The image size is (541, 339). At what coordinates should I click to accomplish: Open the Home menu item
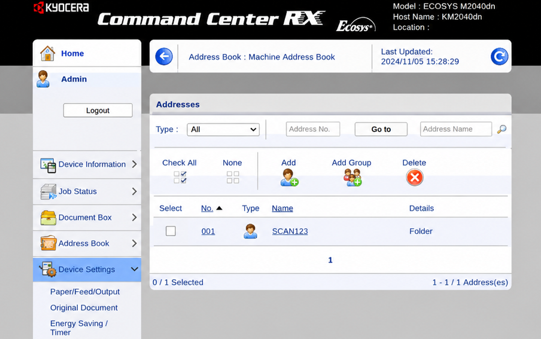[72, 53]
